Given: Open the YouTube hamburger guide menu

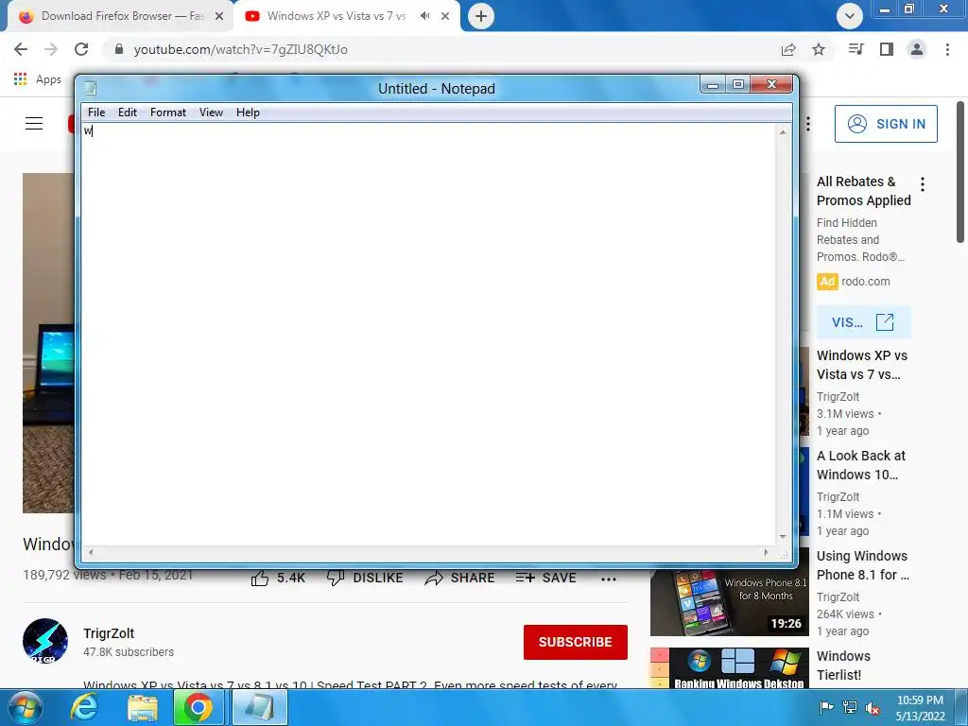Looking at the screenshot, I should pyautogui.click(x=34, y=124).
